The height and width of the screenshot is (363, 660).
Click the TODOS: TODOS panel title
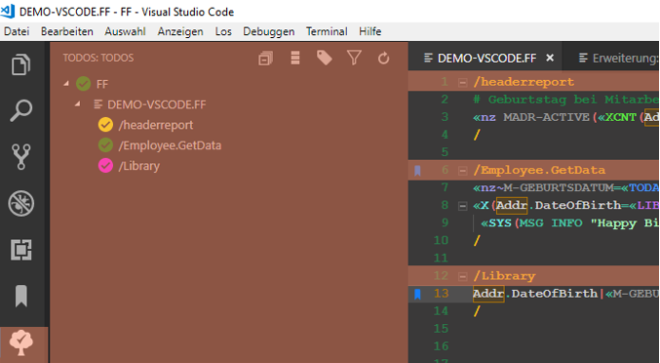pos(98,58)
